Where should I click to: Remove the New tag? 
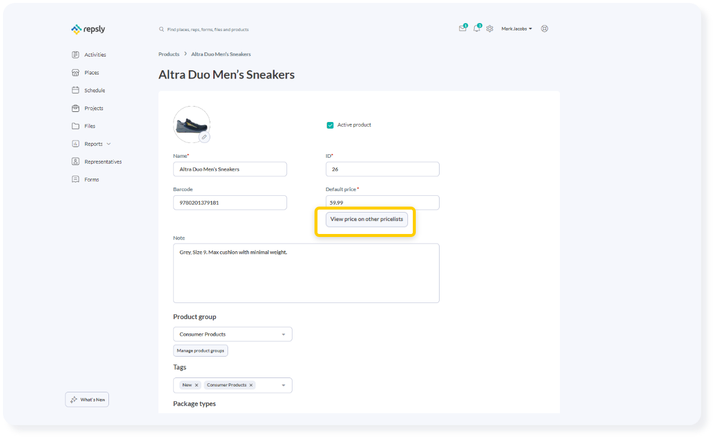tap(197, 385)
